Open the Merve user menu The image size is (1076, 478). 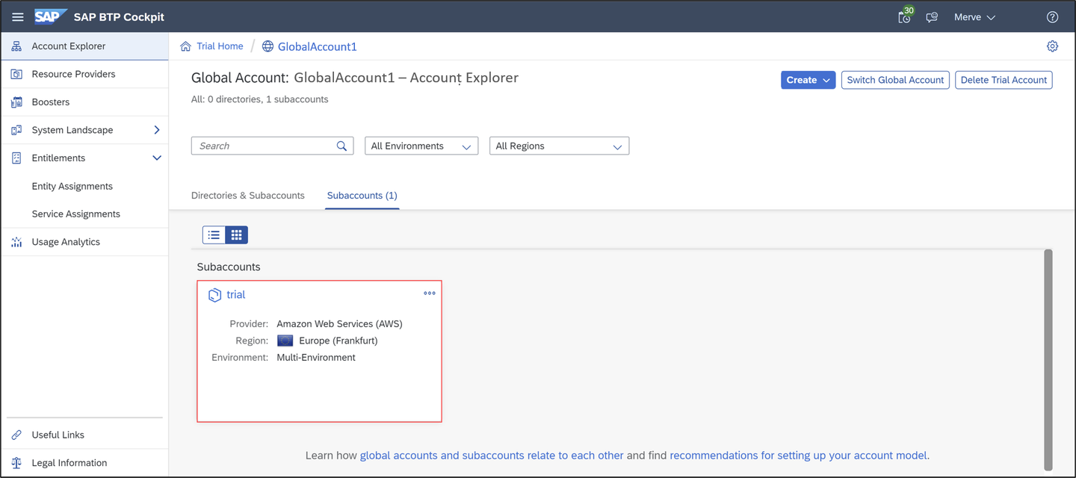(974, 17)
